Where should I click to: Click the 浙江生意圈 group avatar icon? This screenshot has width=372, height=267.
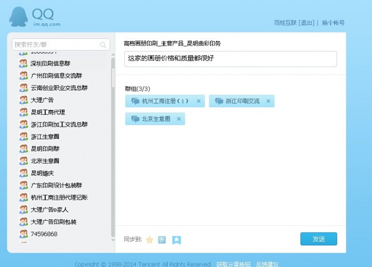click(23, 136)
